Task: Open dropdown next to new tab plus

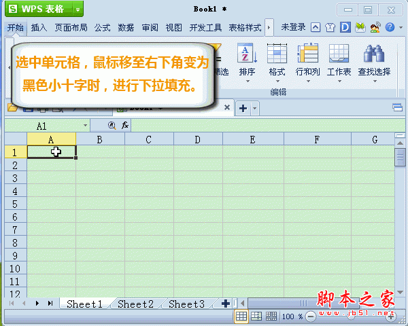Action: tap(255, 108)
